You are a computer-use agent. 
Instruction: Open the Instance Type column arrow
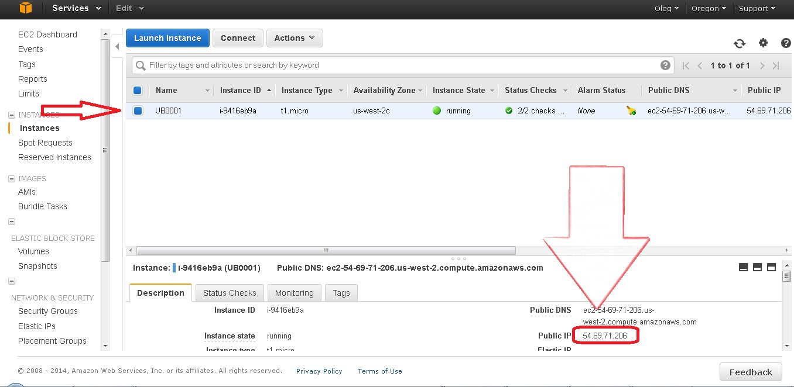pyautogui.click(x=340, y=91)
